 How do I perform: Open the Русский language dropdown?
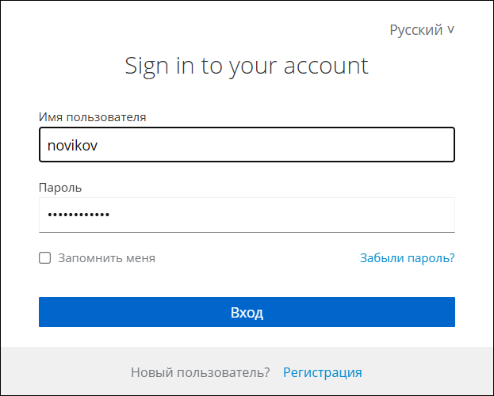[x=422, y=30]
